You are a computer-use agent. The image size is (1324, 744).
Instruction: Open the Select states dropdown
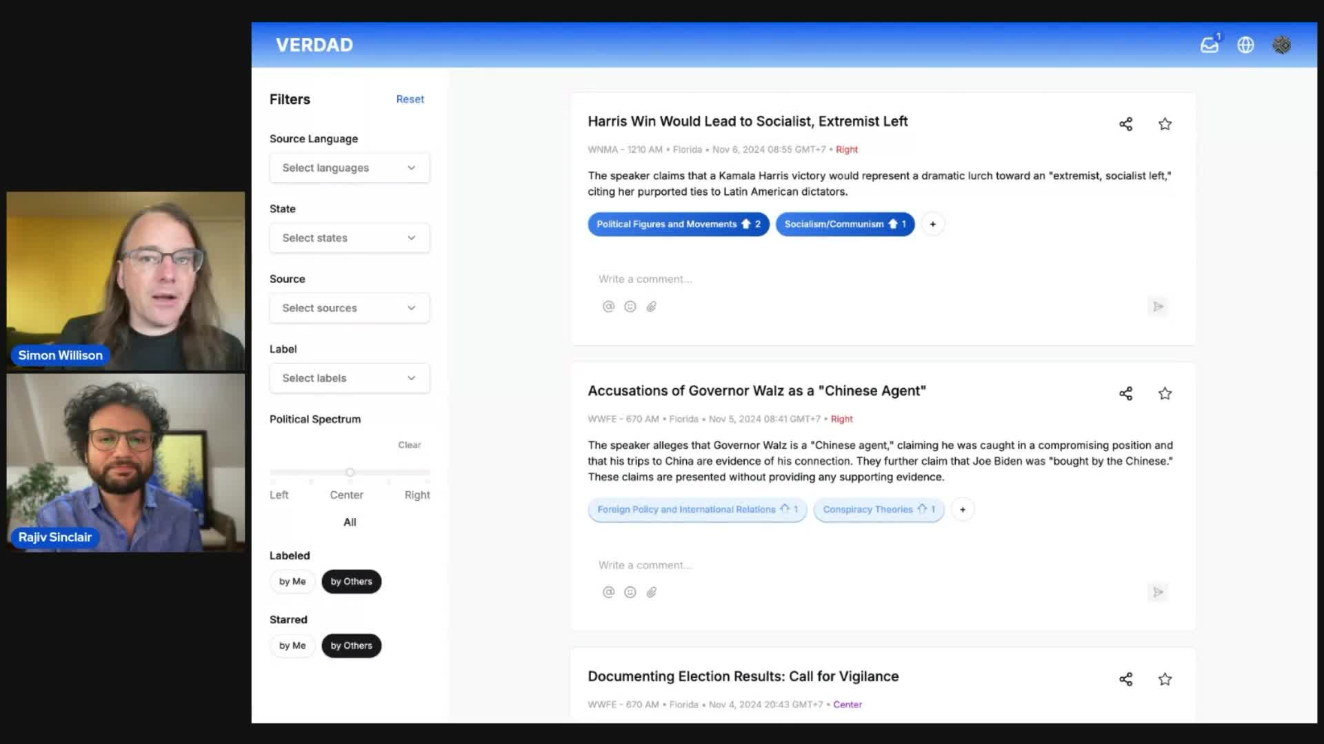[x=350, y=238]
